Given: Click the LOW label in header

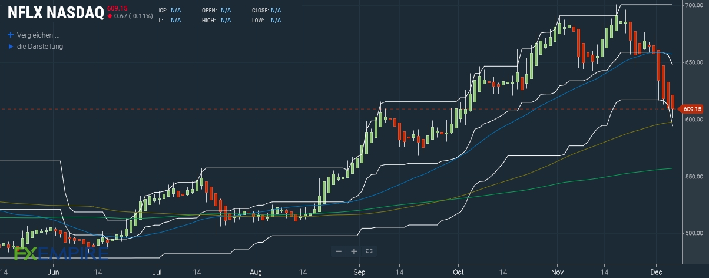Looking at the screenshot, I should click(257, 20).
